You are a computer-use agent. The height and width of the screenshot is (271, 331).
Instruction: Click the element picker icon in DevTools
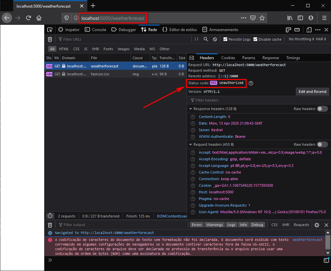pos(50,30)
